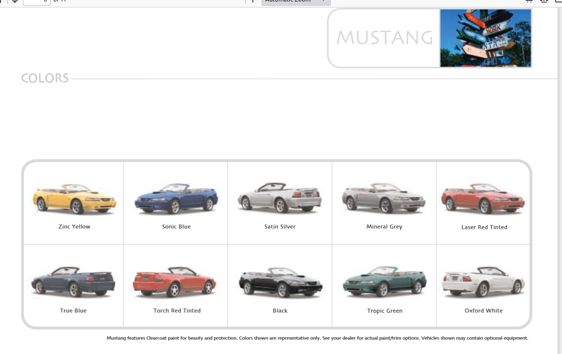Select the Laser Red Tinted Mustang image

(x=483, y=199)
